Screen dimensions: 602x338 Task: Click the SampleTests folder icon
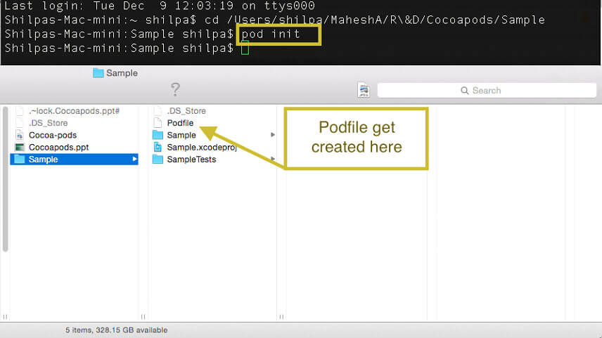[158, 160]
